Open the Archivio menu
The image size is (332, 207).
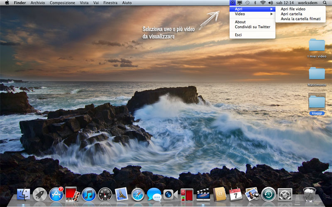click(38, 3)
